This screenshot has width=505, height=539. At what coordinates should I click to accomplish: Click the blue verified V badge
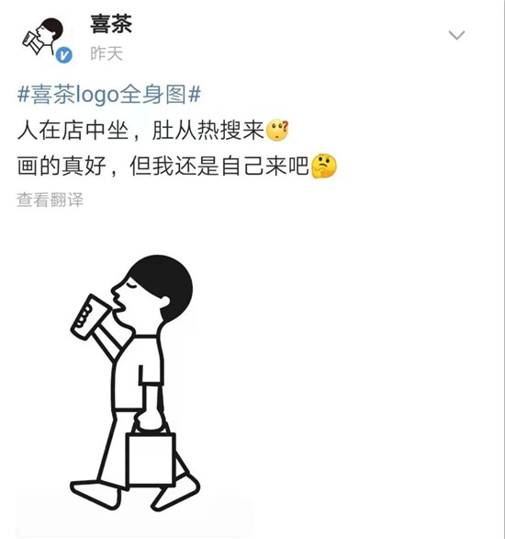click(x=64, y=55)
